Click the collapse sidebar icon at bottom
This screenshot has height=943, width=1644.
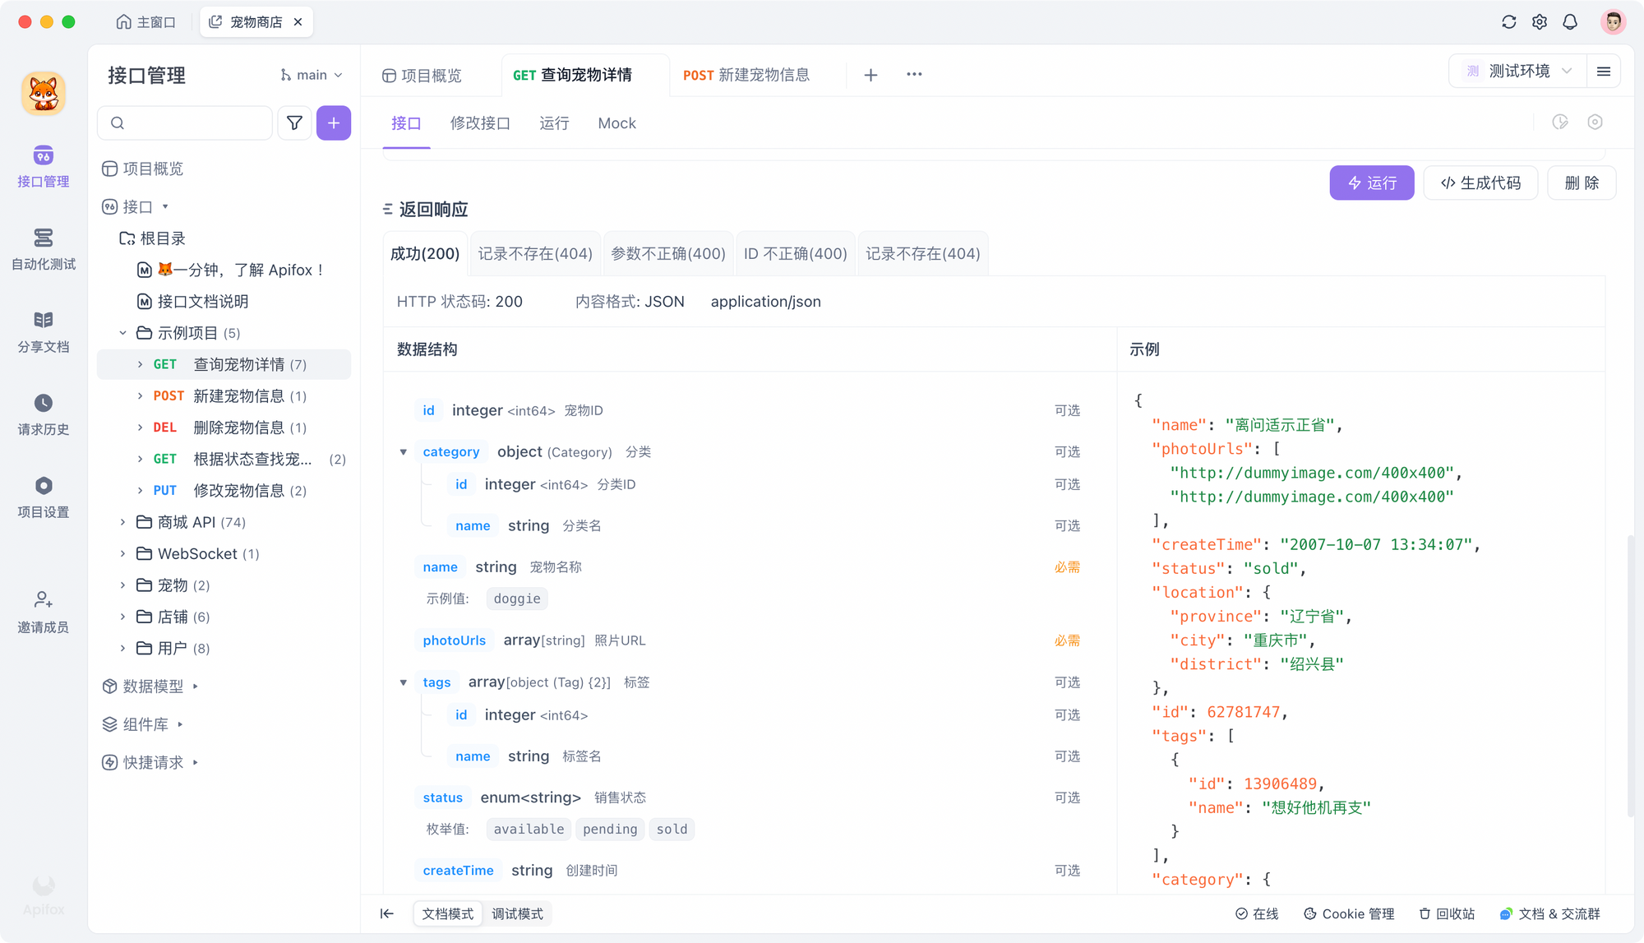(x=387, y=913)
